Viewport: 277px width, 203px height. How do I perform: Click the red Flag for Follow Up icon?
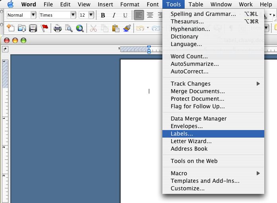coord(44,28)
